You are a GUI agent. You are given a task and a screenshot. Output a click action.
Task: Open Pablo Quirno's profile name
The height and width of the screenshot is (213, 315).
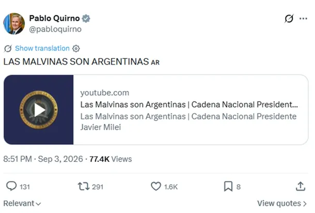click(x=54, y=18)
